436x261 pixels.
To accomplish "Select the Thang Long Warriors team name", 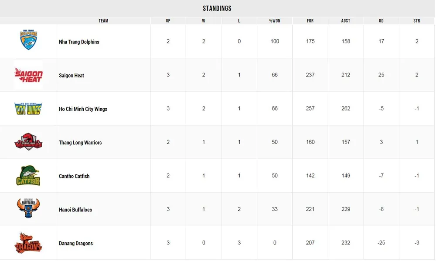I will [x=80, y=143].
